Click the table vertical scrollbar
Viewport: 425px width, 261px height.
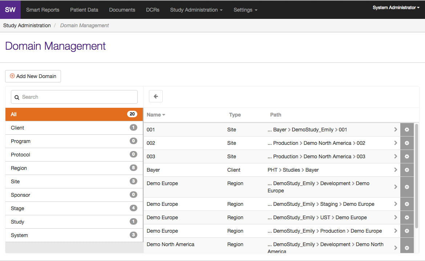pyautogui.click(x=417, y=176)
